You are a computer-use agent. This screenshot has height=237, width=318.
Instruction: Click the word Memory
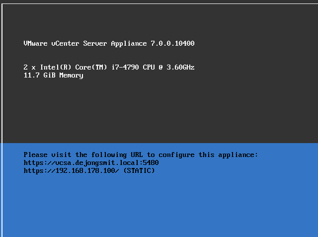pyautogui.click(x=71, y=76)
